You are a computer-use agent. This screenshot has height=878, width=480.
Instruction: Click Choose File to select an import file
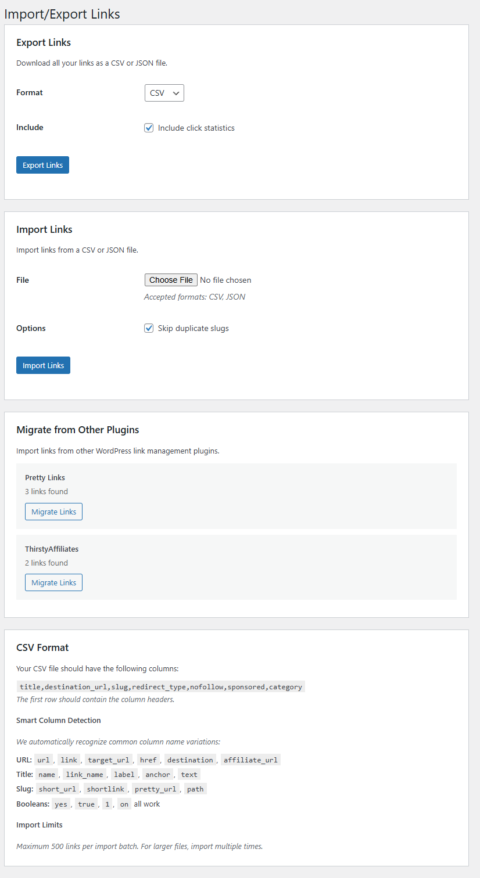(x=171, y=279)
